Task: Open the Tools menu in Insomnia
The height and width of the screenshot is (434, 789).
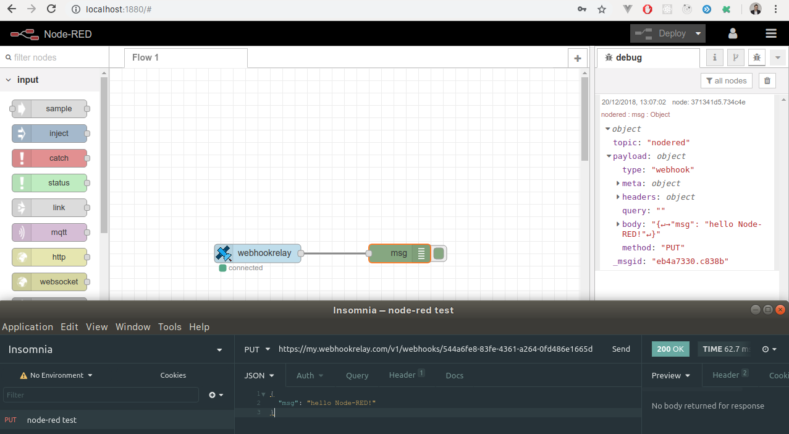Action: tap(169, 326)
